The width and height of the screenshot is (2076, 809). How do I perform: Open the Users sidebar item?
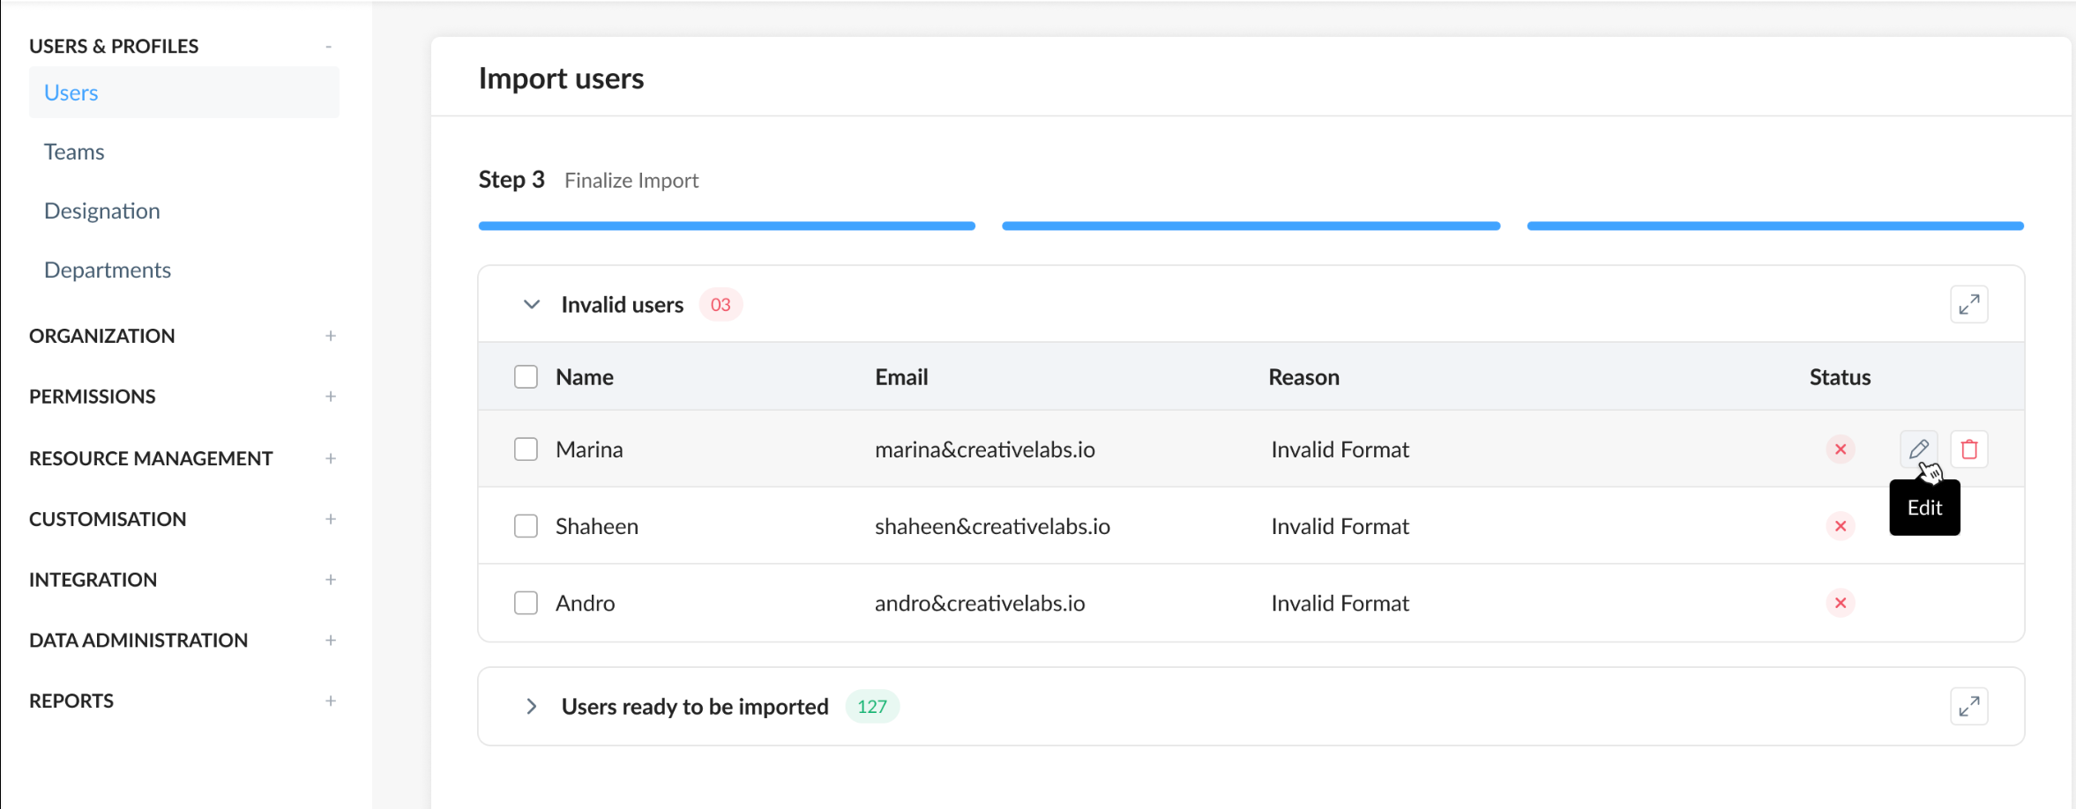pos(184,93)
